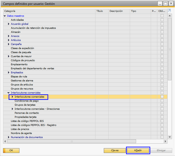Select the Grupos de tarjetas row

tap(85, 105)
